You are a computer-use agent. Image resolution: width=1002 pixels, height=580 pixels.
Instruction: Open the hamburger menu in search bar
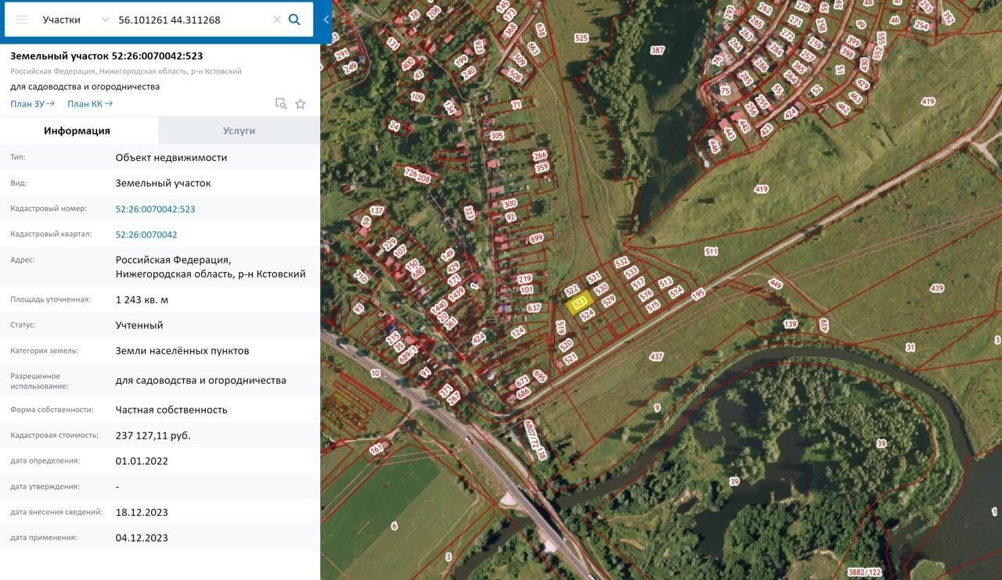pyautogui.click(x=22, y=20)
